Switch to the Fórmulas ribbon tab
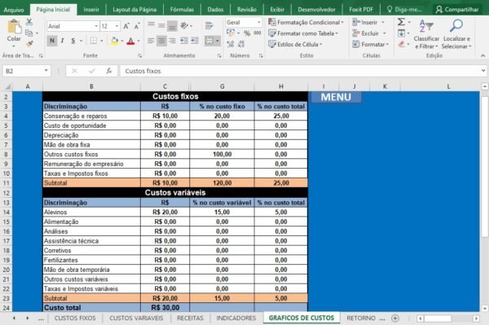The image size is (489, 325). coord(182,9)
